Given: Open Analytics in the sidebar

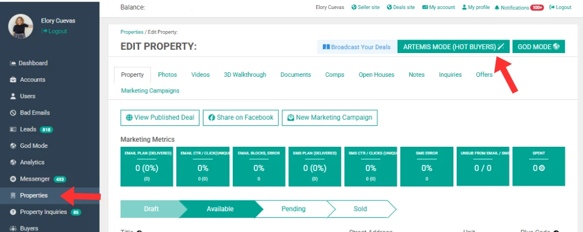Looking at the screenshot, I should [32, 163].
